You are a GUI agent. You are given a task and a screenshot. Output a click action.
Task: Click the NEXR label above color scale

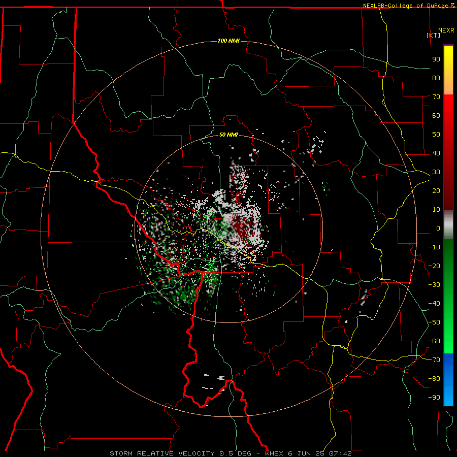tap(446, 30)
